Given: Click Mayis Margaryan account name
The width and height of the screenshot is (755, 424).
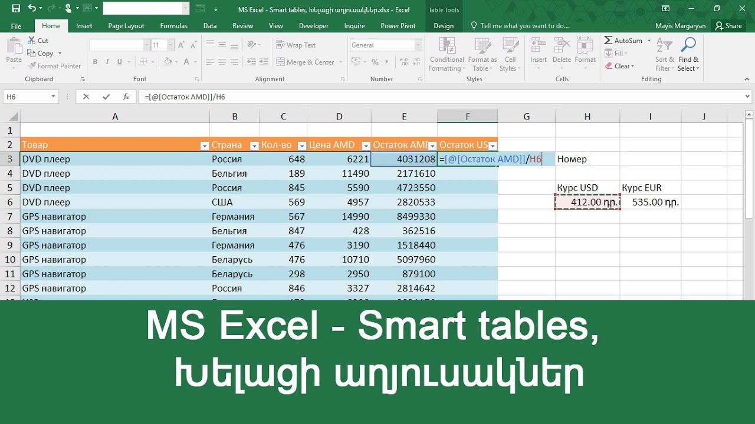Looking at the screenshot, I should coord(679,26).
